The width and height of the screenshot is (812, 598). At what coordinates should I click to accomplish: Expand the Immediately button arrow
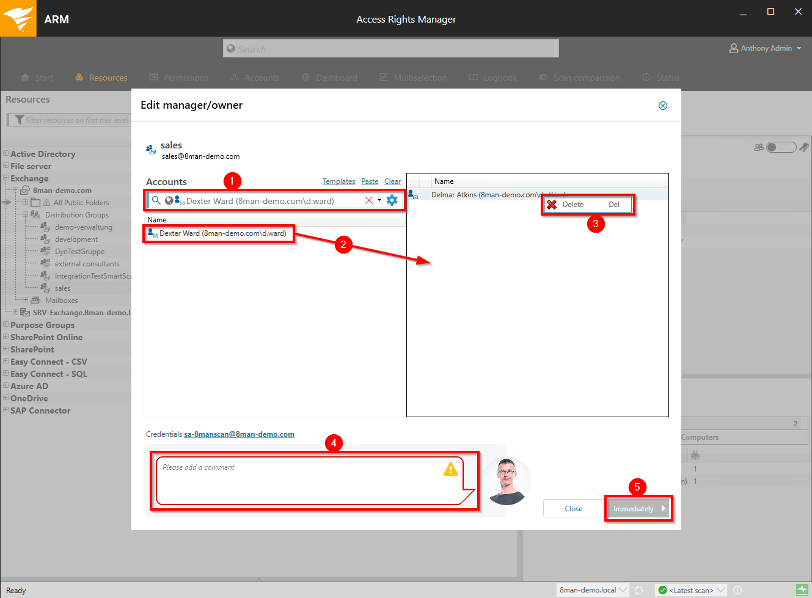point(664,508)
